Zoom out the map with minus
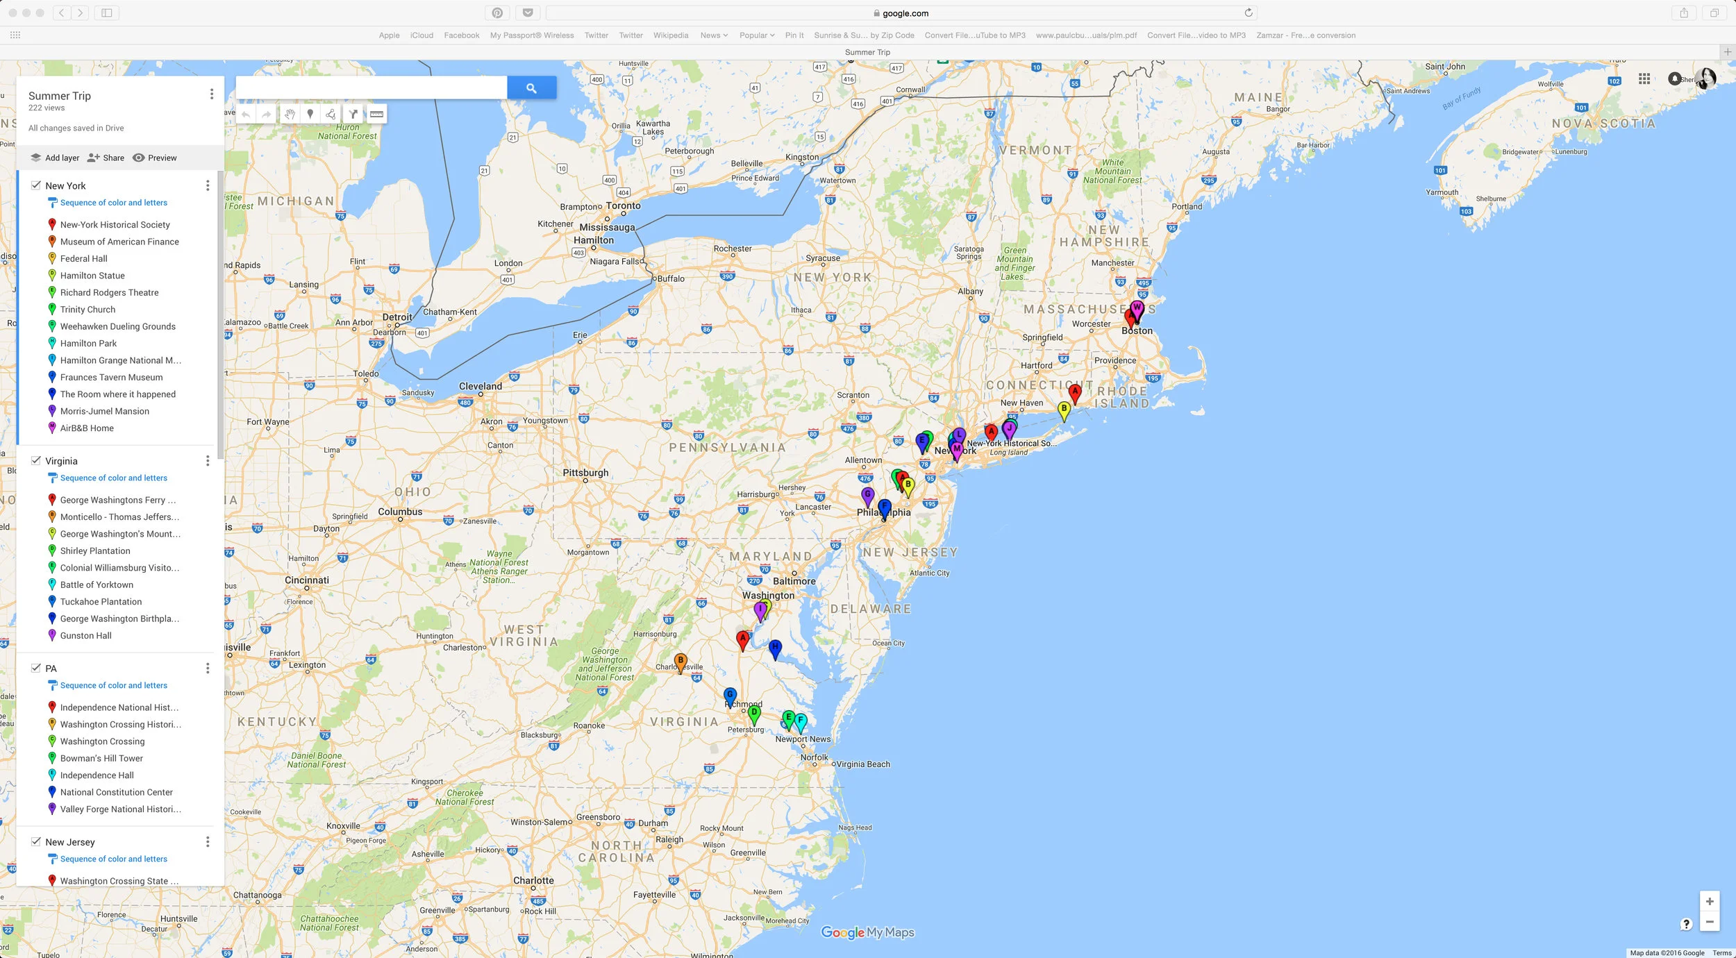 pyautogui.click(x=1710, y=922)
